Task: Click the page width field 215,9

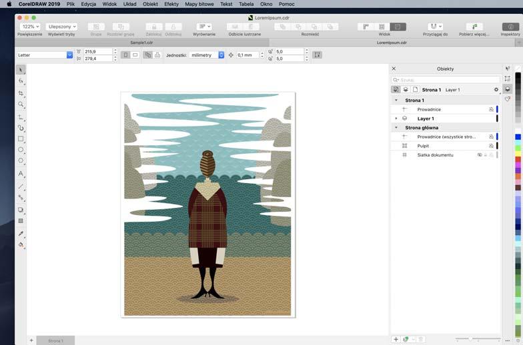Action: coord(98,52)
